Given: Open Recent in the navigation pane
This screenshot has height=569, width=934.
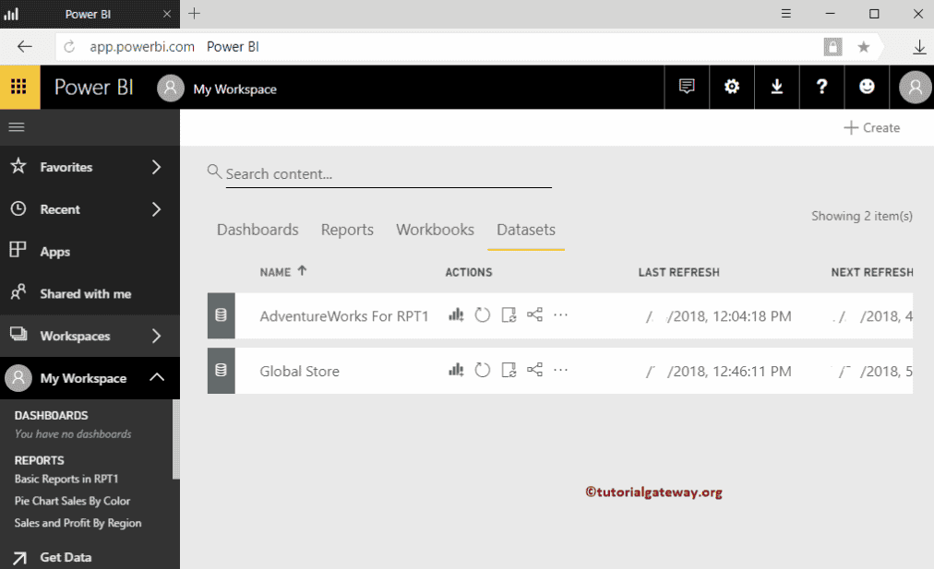Looking at the screenshot, I should 60,209.
